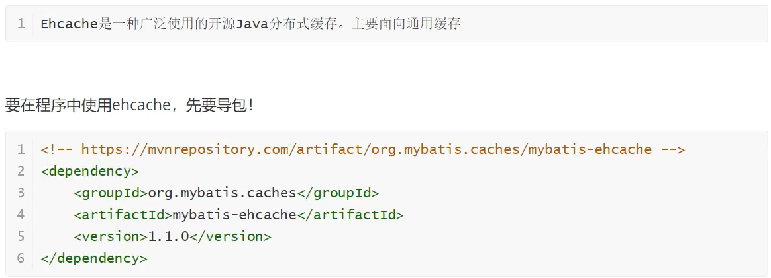Click the word Java in the description
The height and width of the screenshot is (278, 771).
pos(252,24)
